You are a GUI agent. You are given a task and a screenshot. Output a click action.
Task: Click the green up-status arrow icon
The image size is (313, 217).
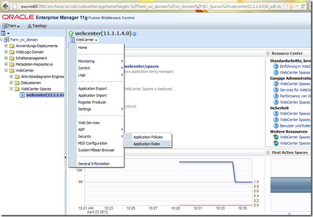click(x=71, y=33)
